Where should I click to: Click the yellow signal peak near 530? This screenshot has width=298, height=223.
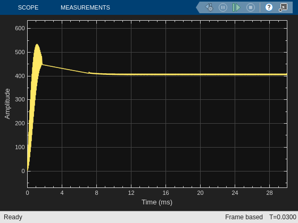[x=37, y=45]
